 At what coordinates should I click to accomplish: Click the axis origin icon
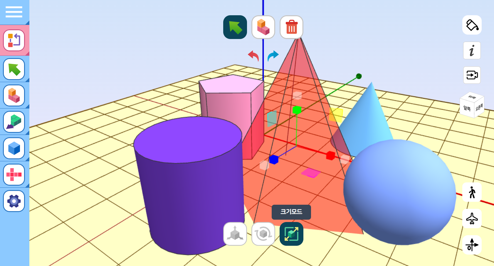[472, 245]
